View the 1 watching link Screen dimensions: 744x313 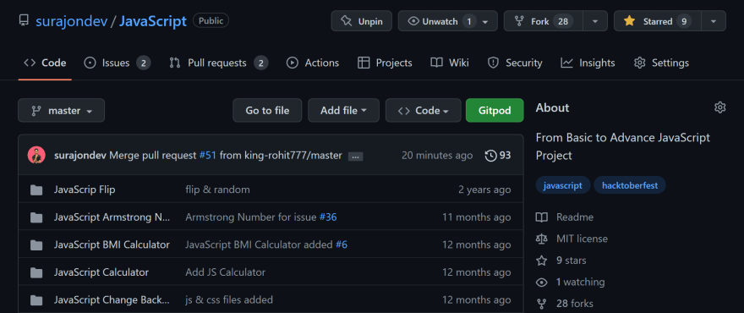tap(571, 283)
